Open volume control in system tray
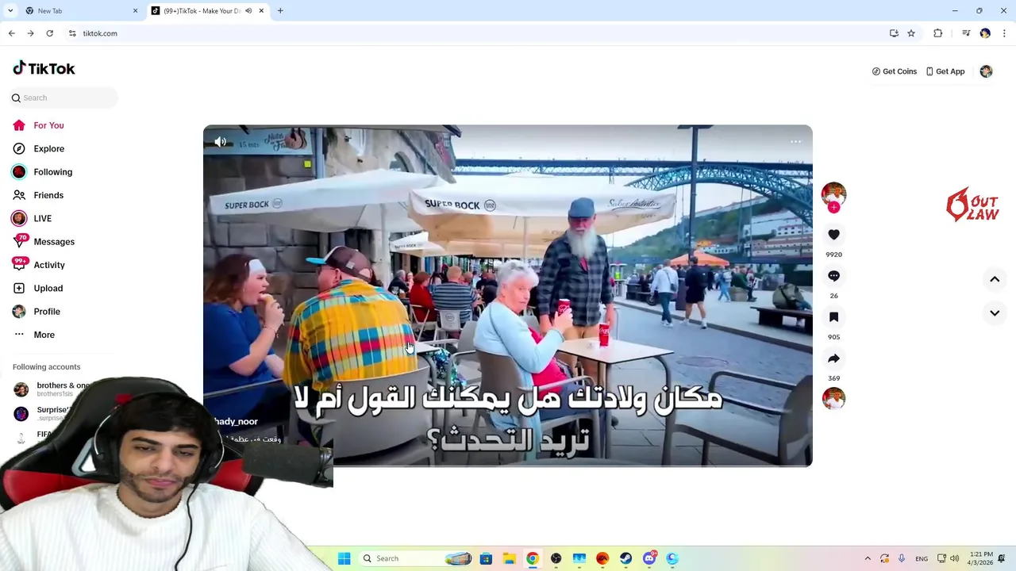This screenshot has width=1016, height=571. pyautogui.click(x=955, y=558)
